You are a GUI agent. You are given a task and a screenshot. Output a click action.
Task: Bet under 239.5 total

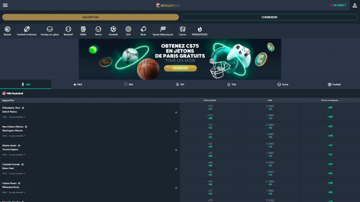(270, 154)
